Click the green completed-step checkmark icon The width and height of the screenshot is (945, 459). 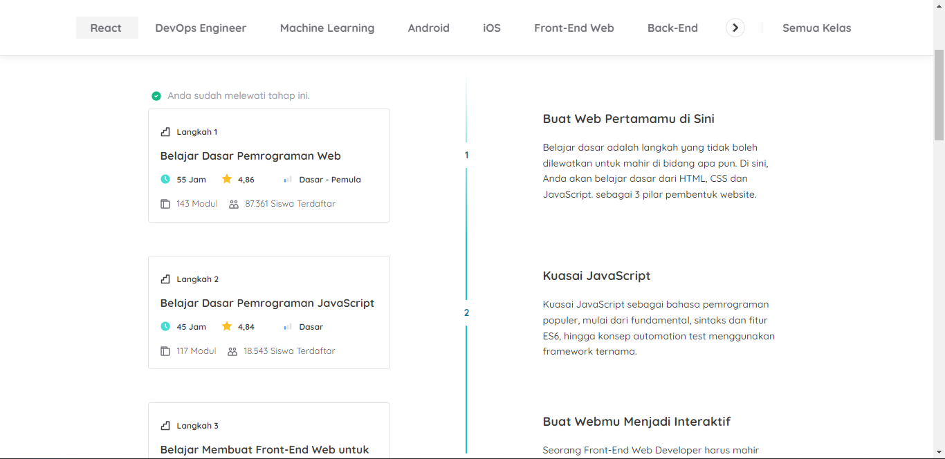coord(156,96)
